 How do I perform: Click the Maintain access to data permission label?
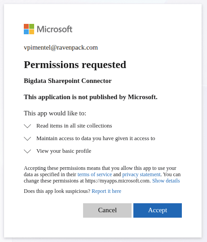[96, 138]
